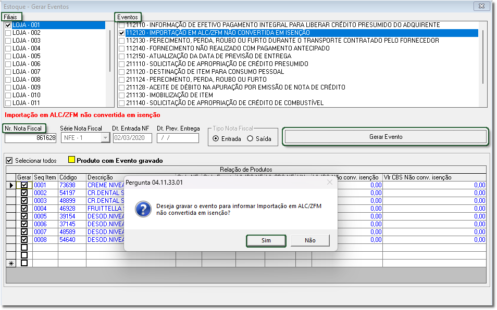Select LOJA - 011 in Filiais list
This screenshot has height=310, width=497.
tap(26, 103)
